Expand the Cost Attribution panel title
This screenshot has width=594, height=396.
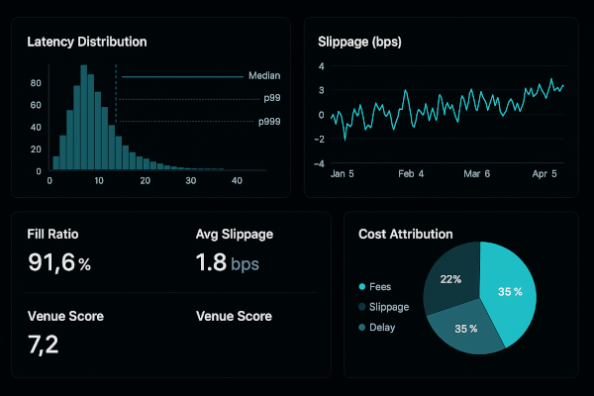pos(406,235)
